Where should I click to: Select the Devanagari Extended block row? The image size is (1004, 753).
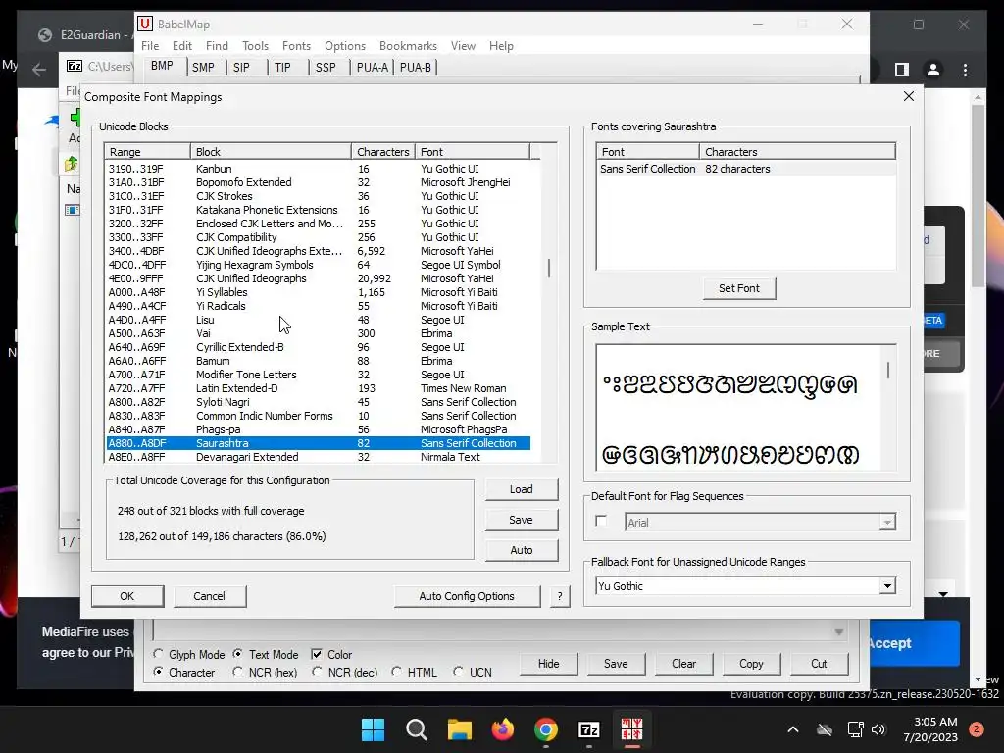[319, 457]
